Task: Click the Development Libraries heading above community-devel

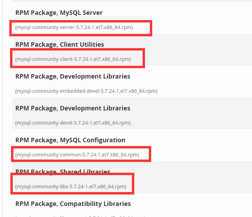Action: tap(72, 108)
